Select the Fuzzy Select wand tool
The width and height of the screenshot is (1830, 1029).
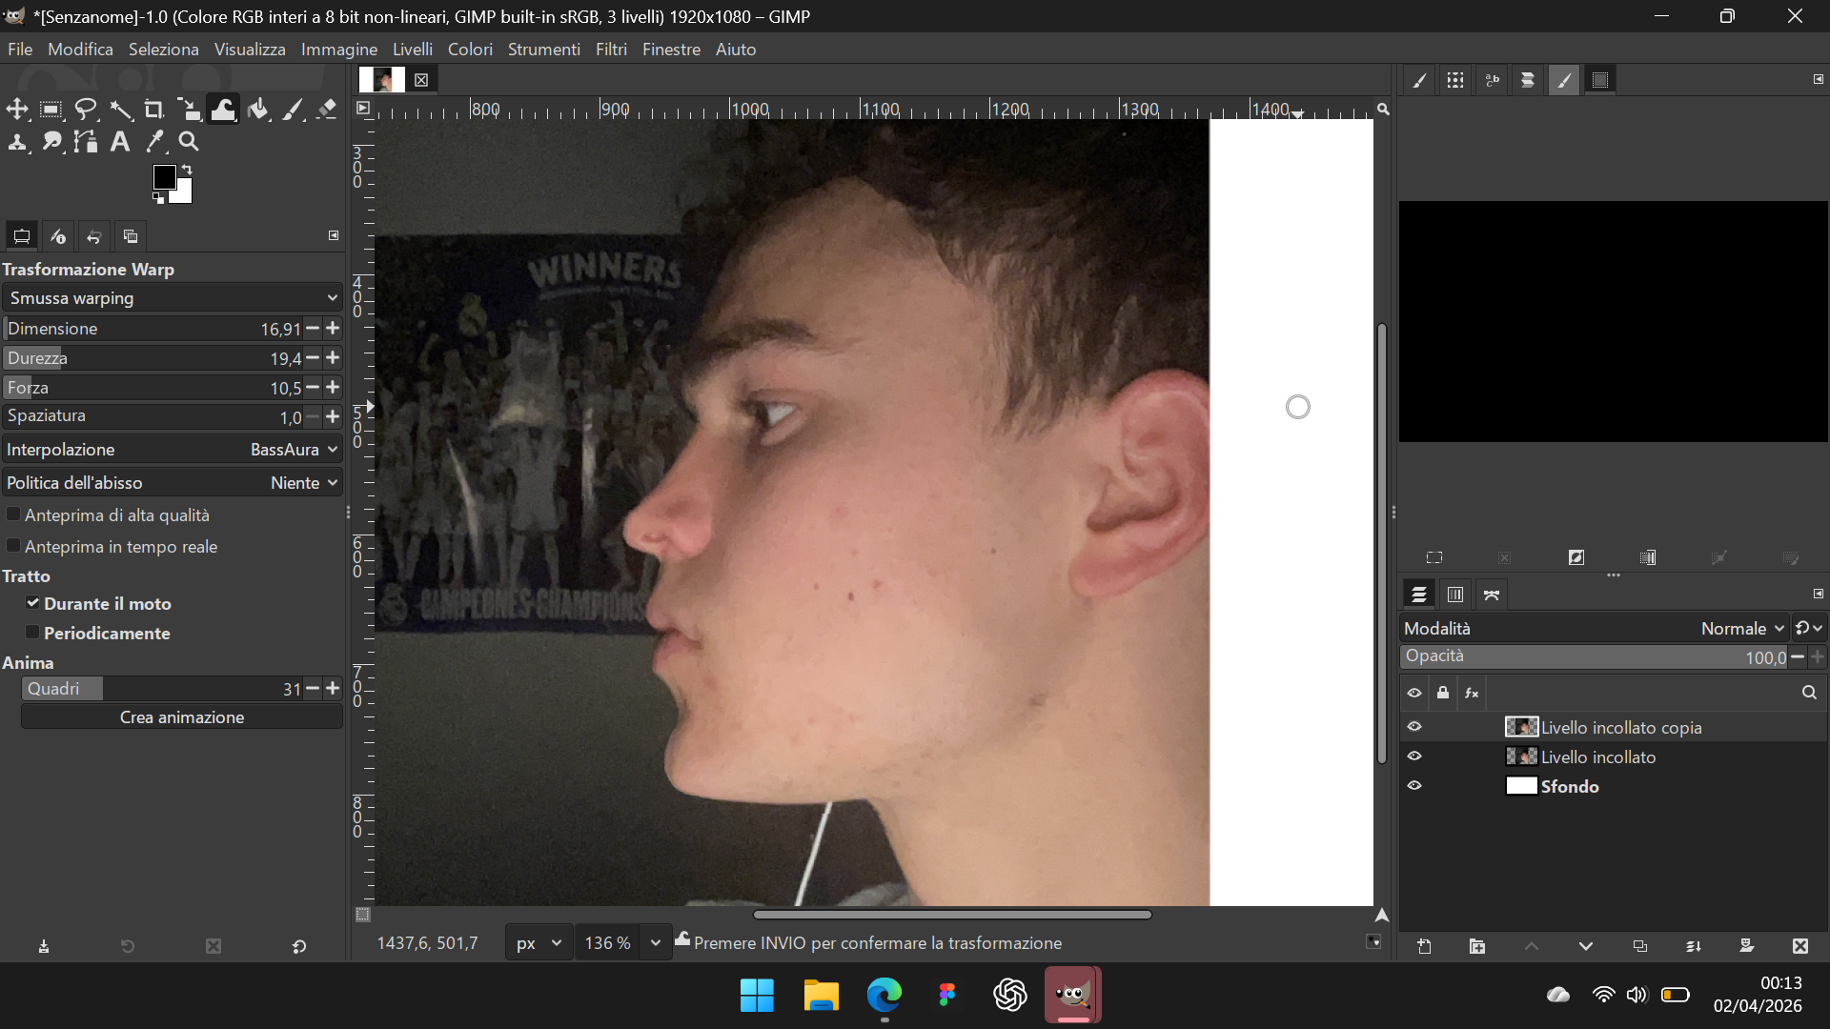point(121,111)
